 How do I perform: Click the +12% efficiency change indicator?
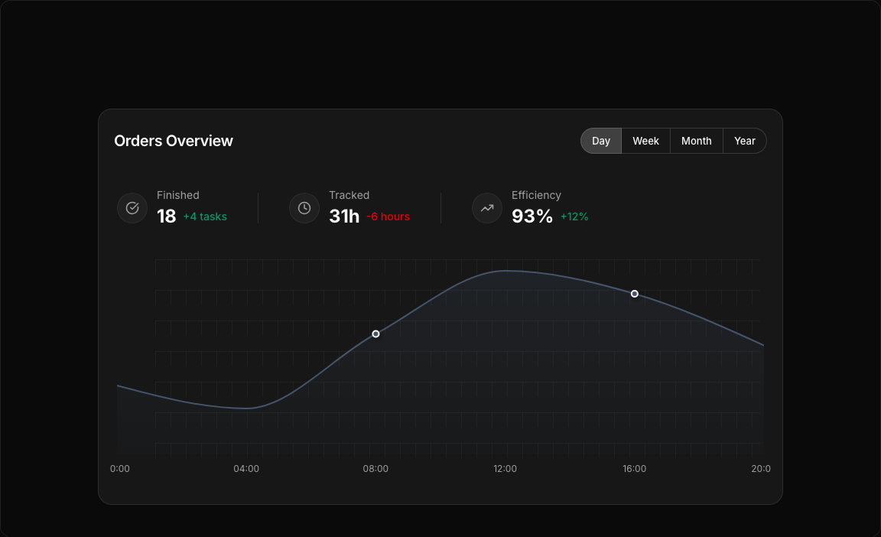(574, 216)
